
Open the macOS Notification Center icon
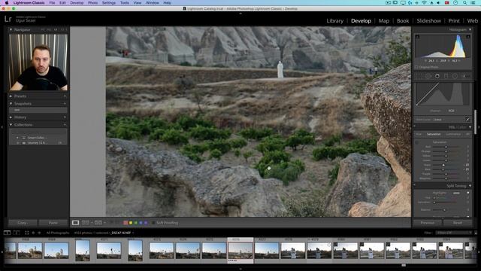(x=473, y=3)
